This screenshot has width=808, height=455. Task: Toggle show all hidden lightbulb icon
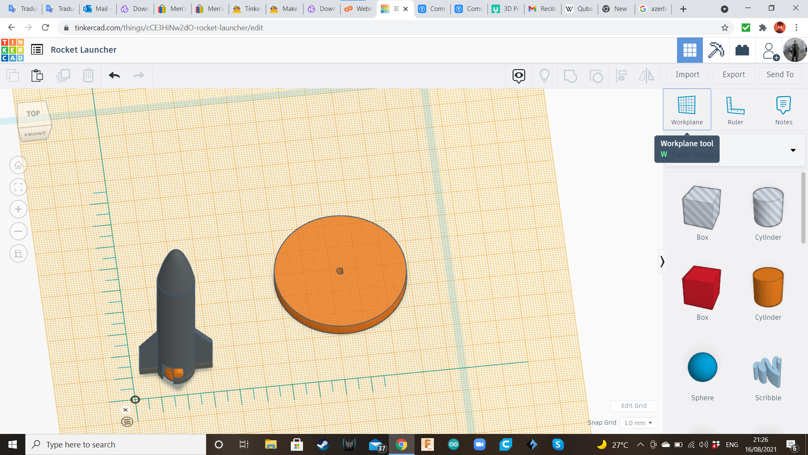click(x=544, y=75)
